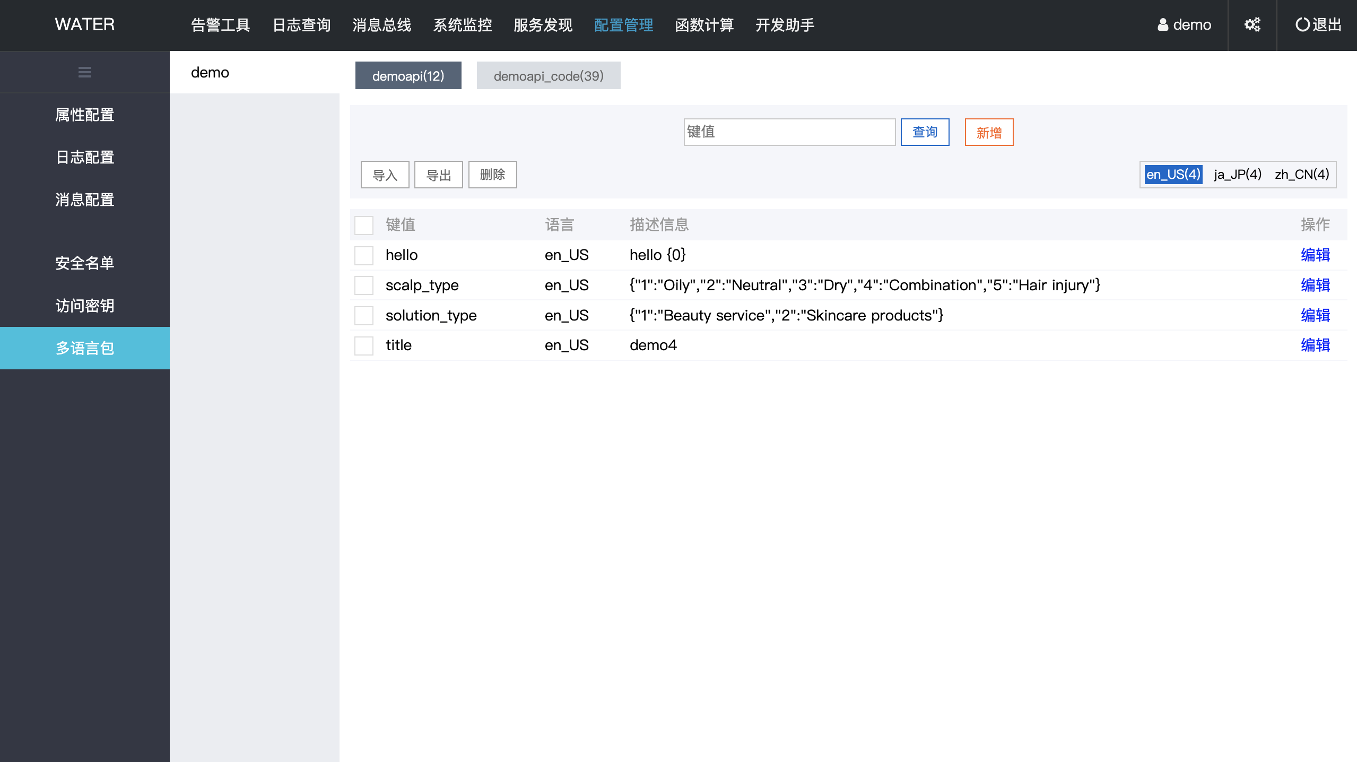Click the 描述信息 column header
Image resolution: width=1357 pixels, height=762 pixels.
659,225
